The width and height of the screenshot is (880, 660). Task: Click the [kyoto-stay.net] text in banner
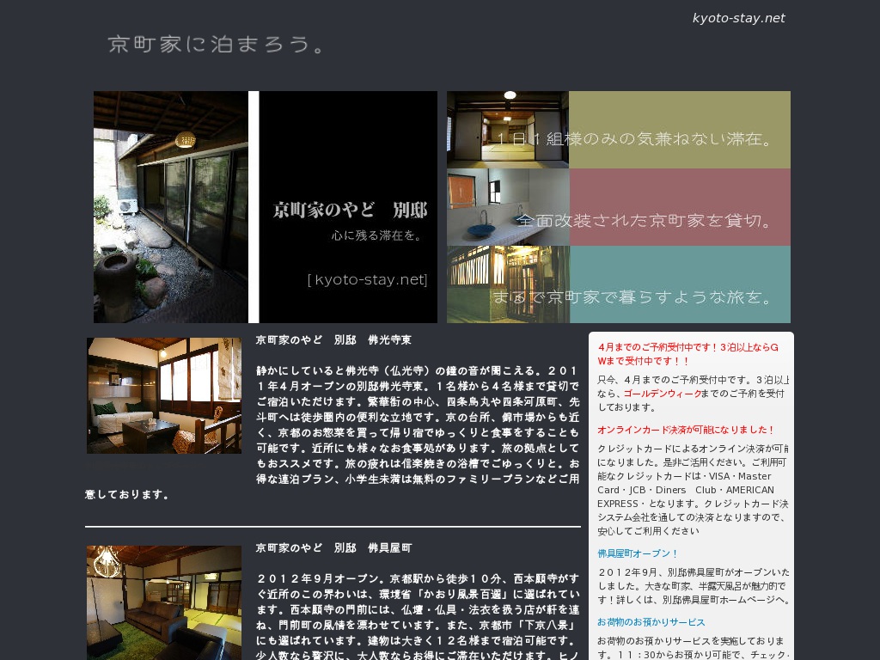tap(367, 279)
